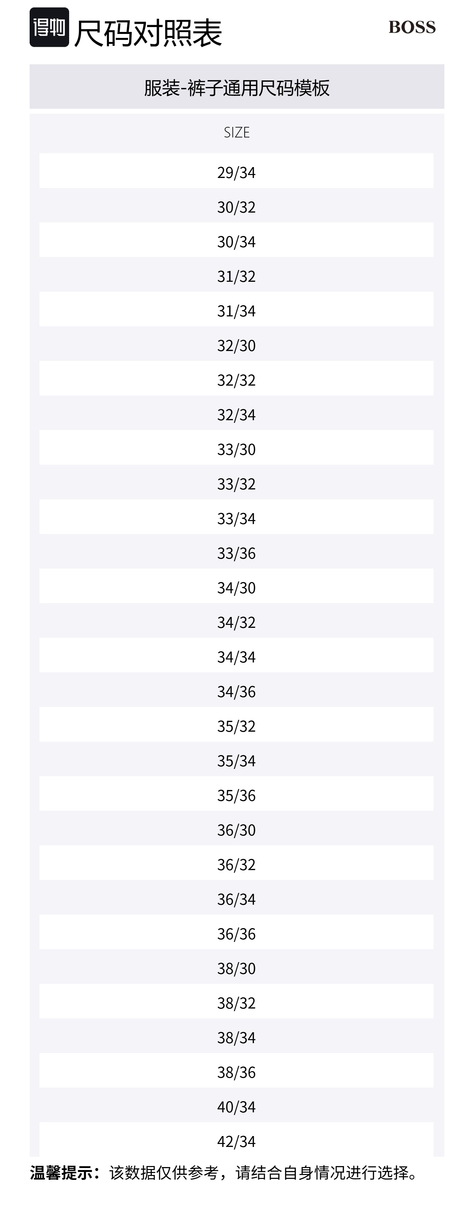
Task: Click size row 32/34
Action: coord(237,415)
